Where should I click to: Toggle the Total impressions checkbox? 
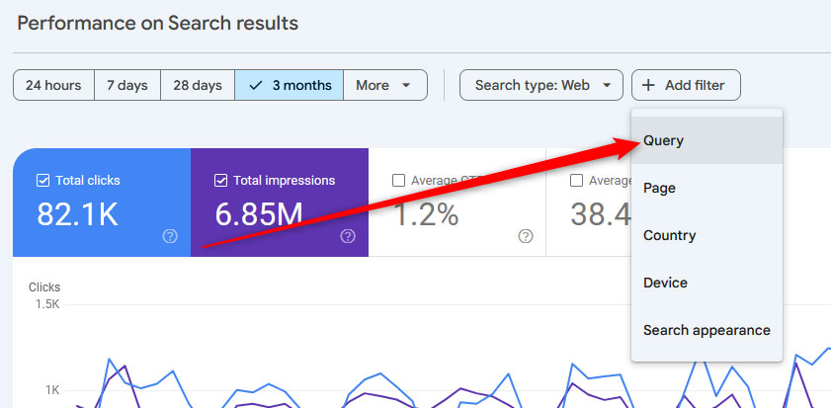220,181
